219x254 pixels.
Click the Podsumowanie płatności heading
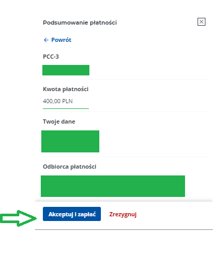point(80,23)
